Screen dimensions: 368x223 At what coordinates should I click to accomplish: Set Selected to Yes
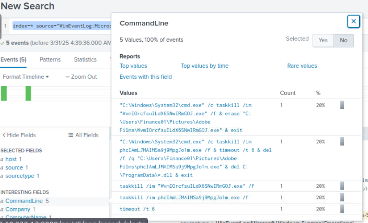pos(323,40)
